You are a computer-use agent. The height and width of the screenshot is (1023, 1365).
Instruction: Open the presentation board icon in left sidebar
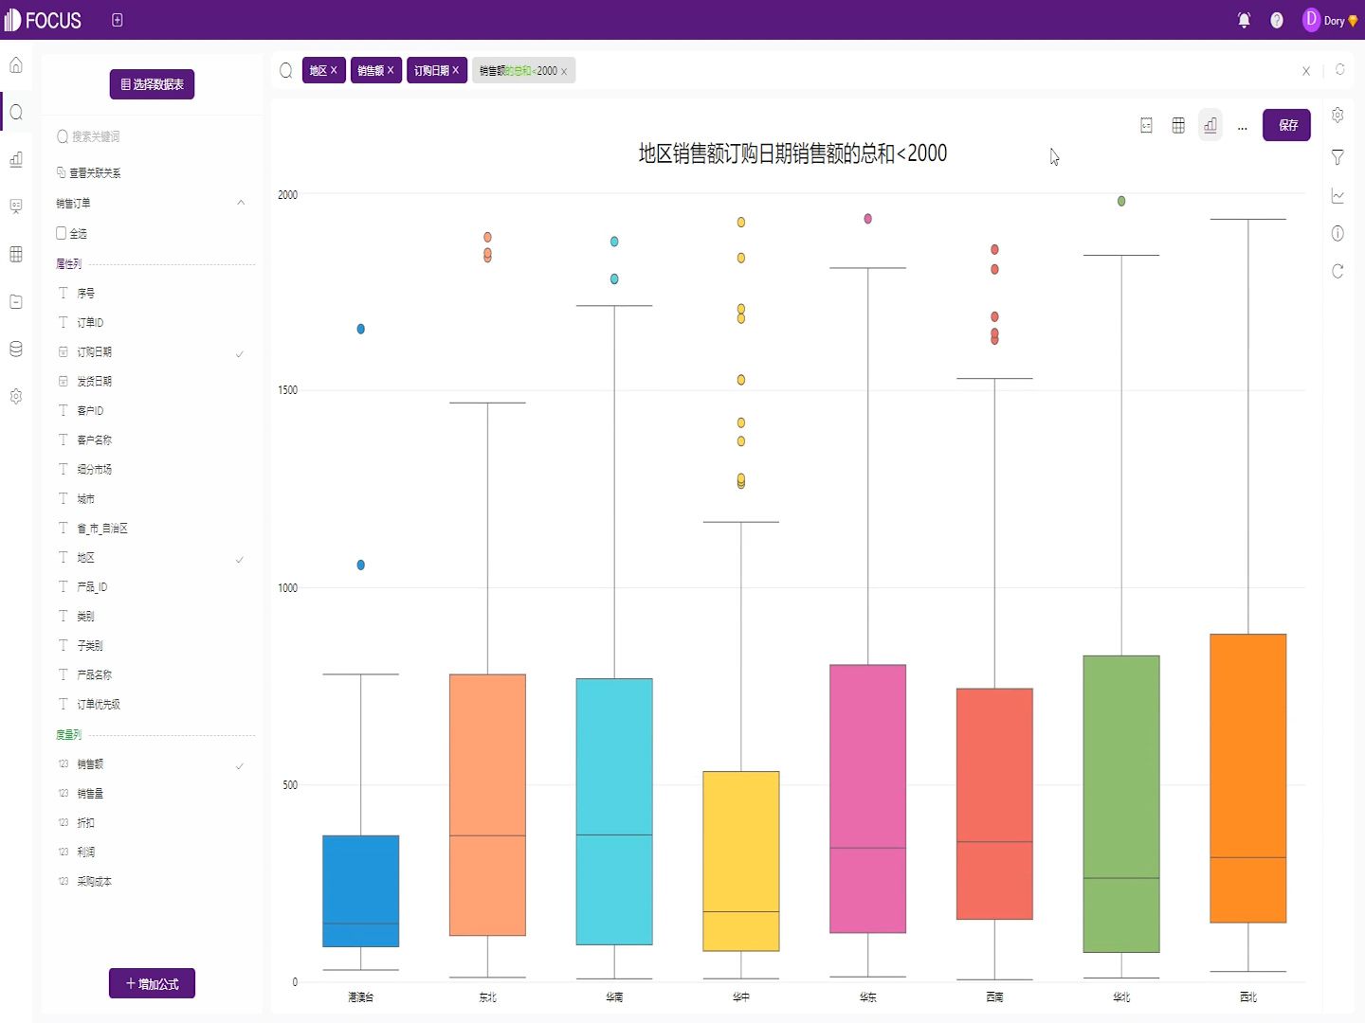click(16, 206)
